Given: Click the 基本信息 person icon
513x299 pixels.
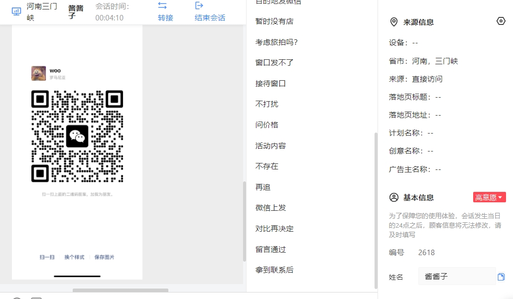Looking at the screenshot, I should pos(394,197).
